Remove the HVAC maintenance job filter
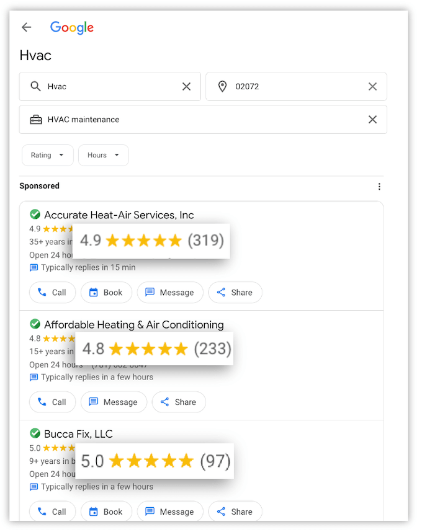The width and height of the screenshot is (422, 532). coord(372,119)
